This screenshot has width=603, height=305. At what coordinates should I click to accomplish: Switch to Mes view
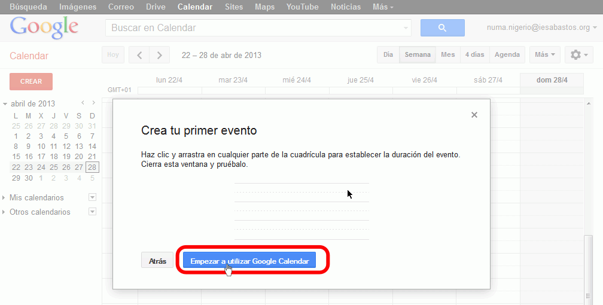[x=447, y=54]
